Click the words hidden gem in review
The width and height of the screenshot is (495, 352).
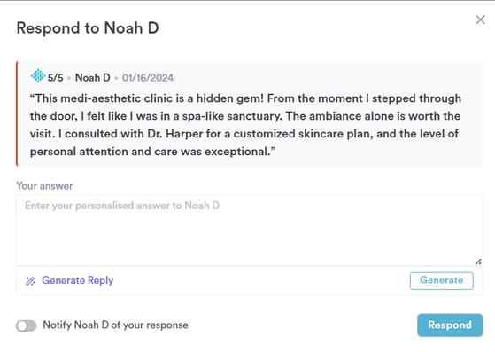228,98
